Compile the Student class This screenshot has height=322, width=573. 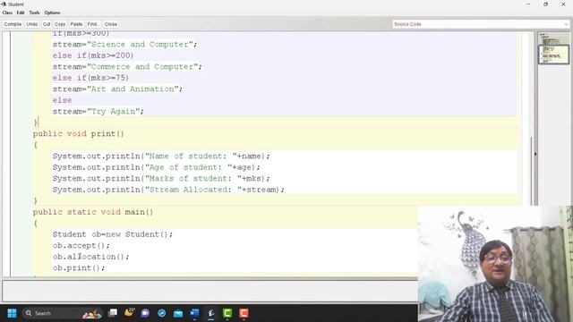click(x=13, y=24)
